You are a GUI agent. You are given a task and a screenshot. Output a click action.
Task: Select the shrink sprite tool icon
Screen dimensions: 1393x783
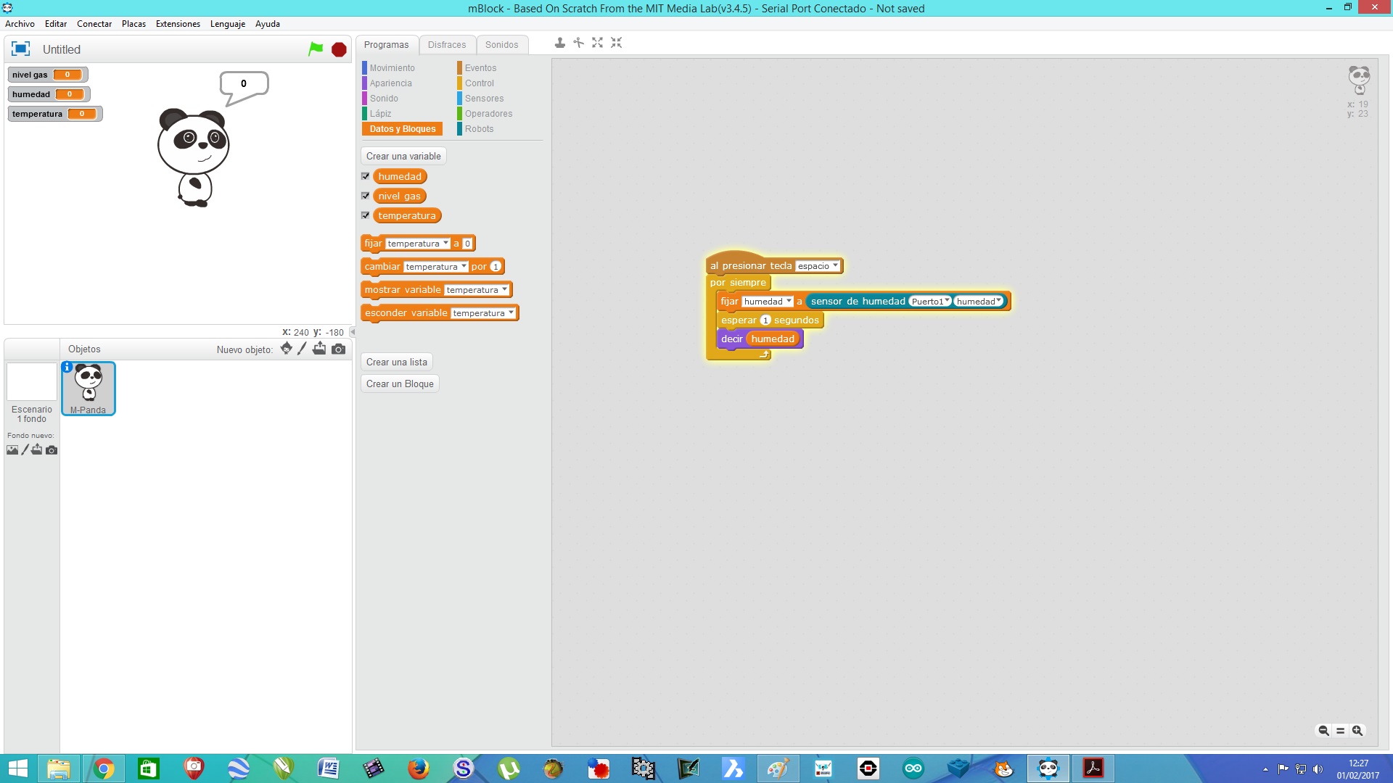tap(616, 43)
